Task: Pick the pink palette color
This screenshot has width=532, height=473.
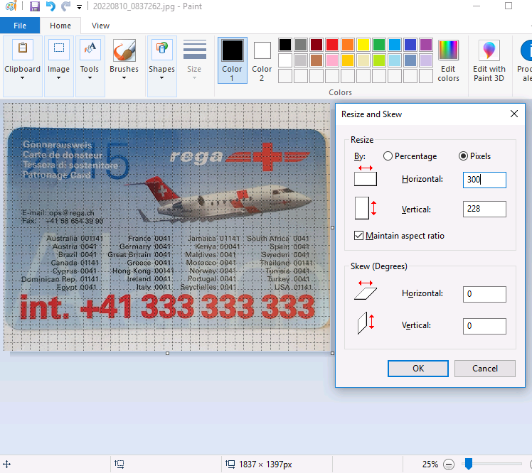Action: [x=332, y=60]
